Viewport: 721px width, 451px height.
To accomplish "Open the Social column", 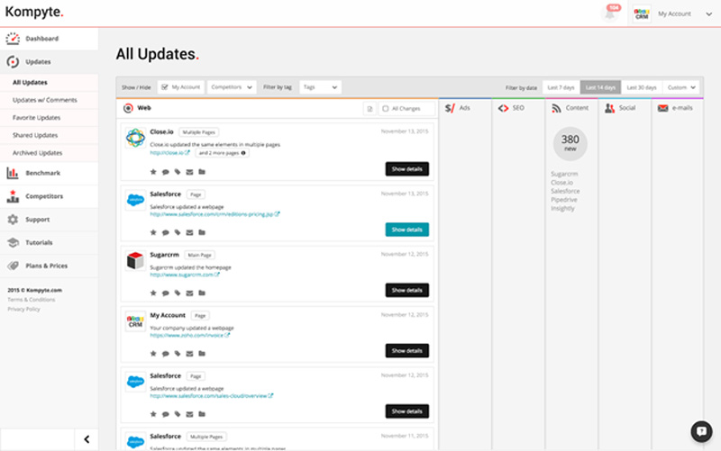I will pyautogui.click(x=625, y=108).
